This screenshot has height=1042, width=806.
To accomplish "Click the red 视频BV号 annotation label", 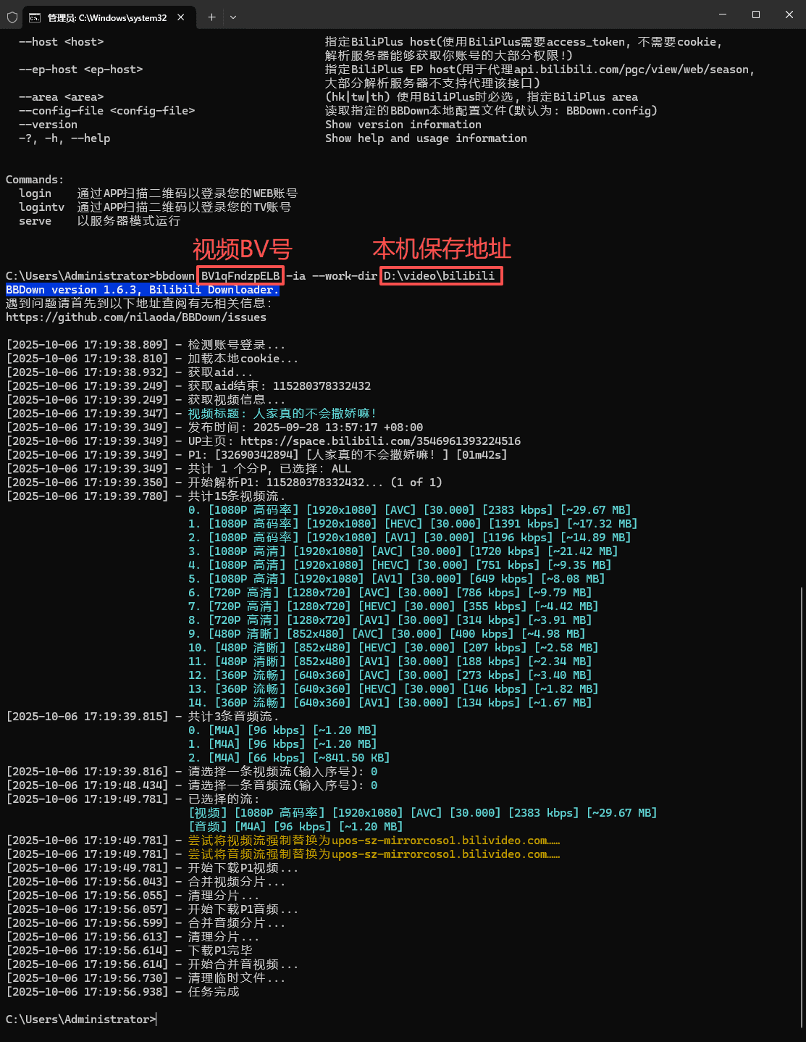I will [x=242, y=249].
